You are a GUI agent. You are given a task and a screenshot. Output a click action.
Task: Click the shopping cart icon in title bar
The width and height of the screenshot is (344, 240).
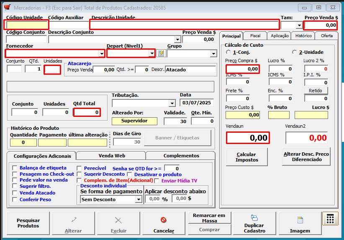point(8,8)
